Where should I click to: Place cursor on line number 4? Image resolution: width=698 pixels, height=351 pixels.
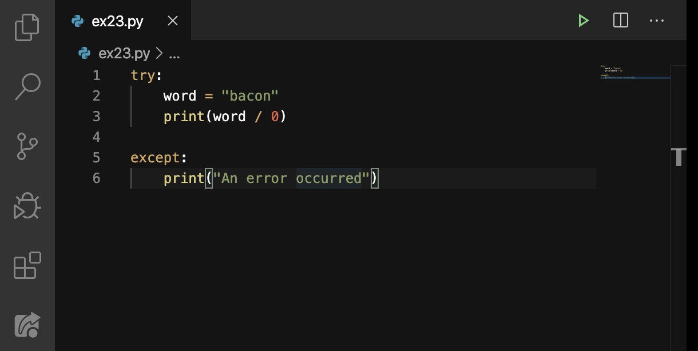96,137
